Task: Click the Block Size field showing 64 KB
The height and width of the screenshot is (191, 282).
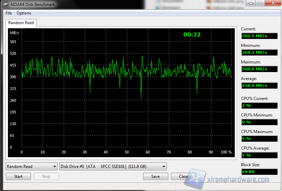Action: coord(259,172)
